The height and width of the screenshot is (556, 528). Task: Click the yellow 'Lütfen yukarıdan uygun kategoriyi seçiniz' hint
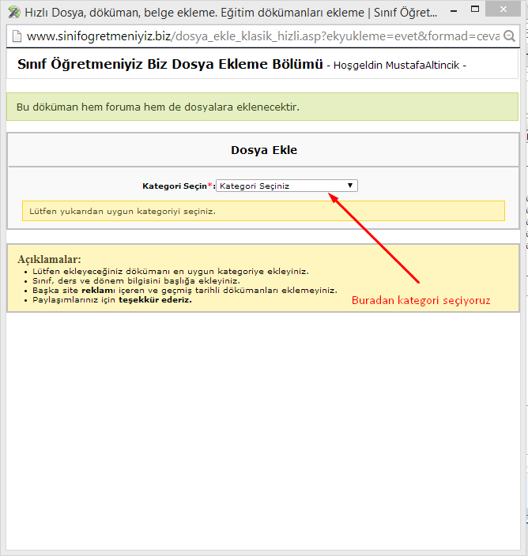point(123,211)
